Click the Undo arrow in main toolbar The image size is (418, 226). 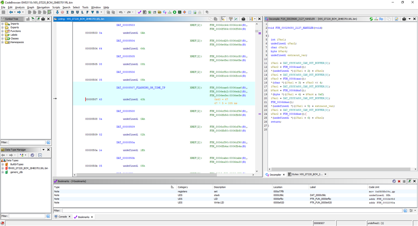pyautogui.click(x=120, y=12)
